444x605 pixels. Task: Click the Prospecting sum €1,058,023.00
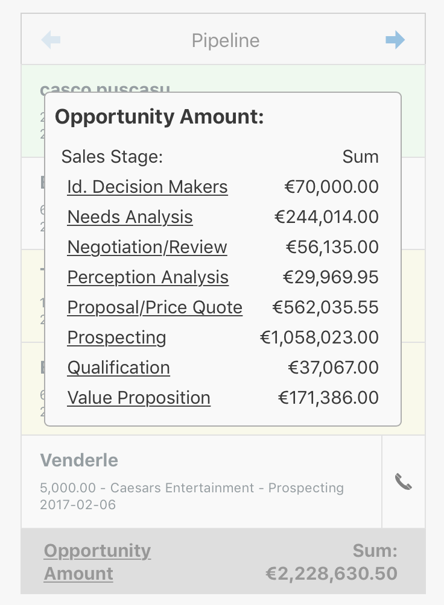tap(319, 337)
